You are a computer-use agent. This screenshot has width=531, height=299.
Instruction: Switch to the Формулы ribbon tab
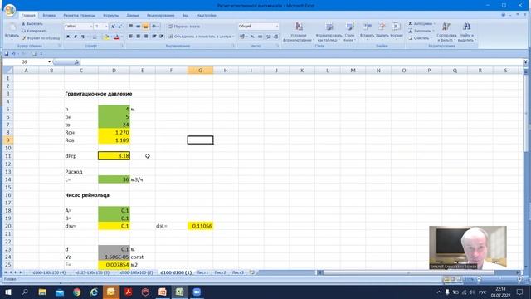pos(110,15)
